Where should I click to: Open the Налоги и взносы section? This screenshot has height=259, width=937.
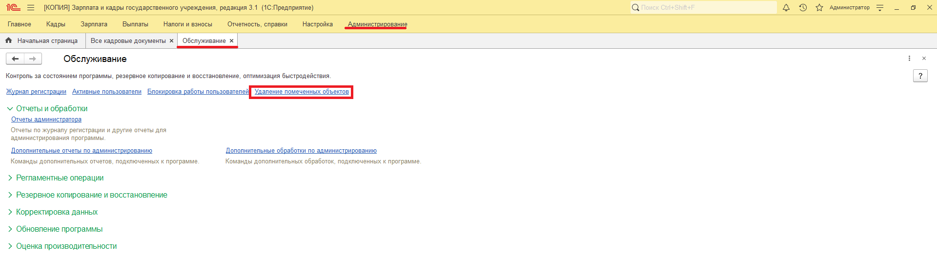188,24
